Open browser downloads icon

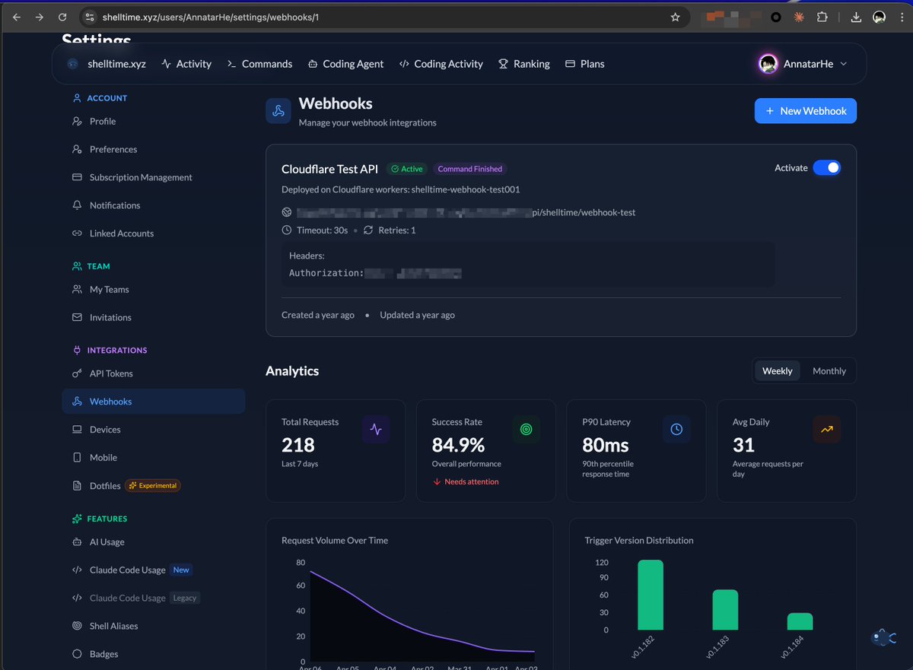pos(856,17)
